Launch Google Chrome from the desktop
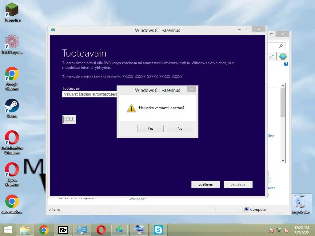 [x=12, y=78]
